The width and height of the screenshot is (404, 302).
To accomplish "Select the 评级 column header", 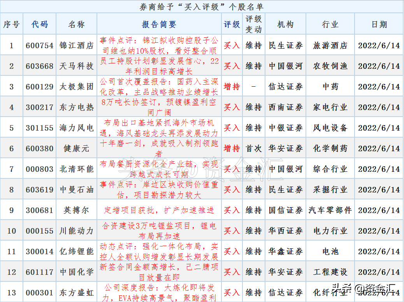I will [232, 24].
